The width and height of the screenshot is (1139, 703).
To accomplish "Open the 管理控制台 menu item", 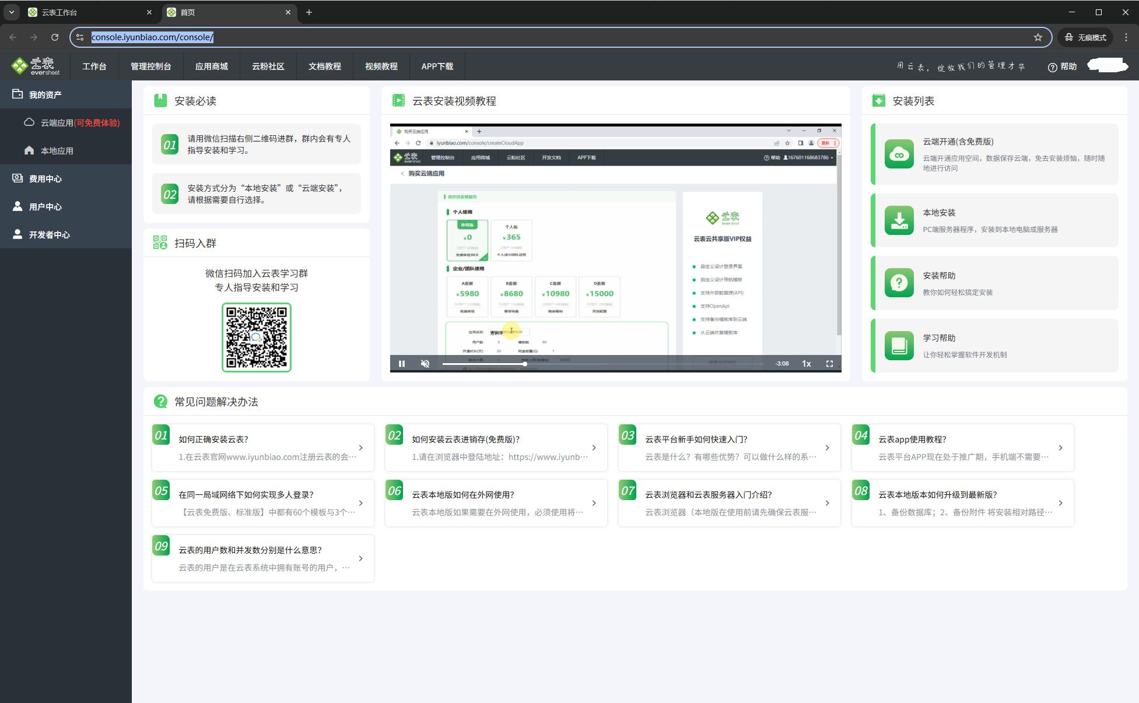I will pos(151,66).
